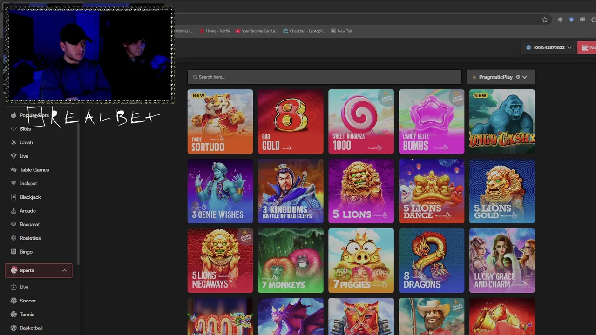Select the Baccarat menu label
The image size is (596, 335).
pos(30,224)
